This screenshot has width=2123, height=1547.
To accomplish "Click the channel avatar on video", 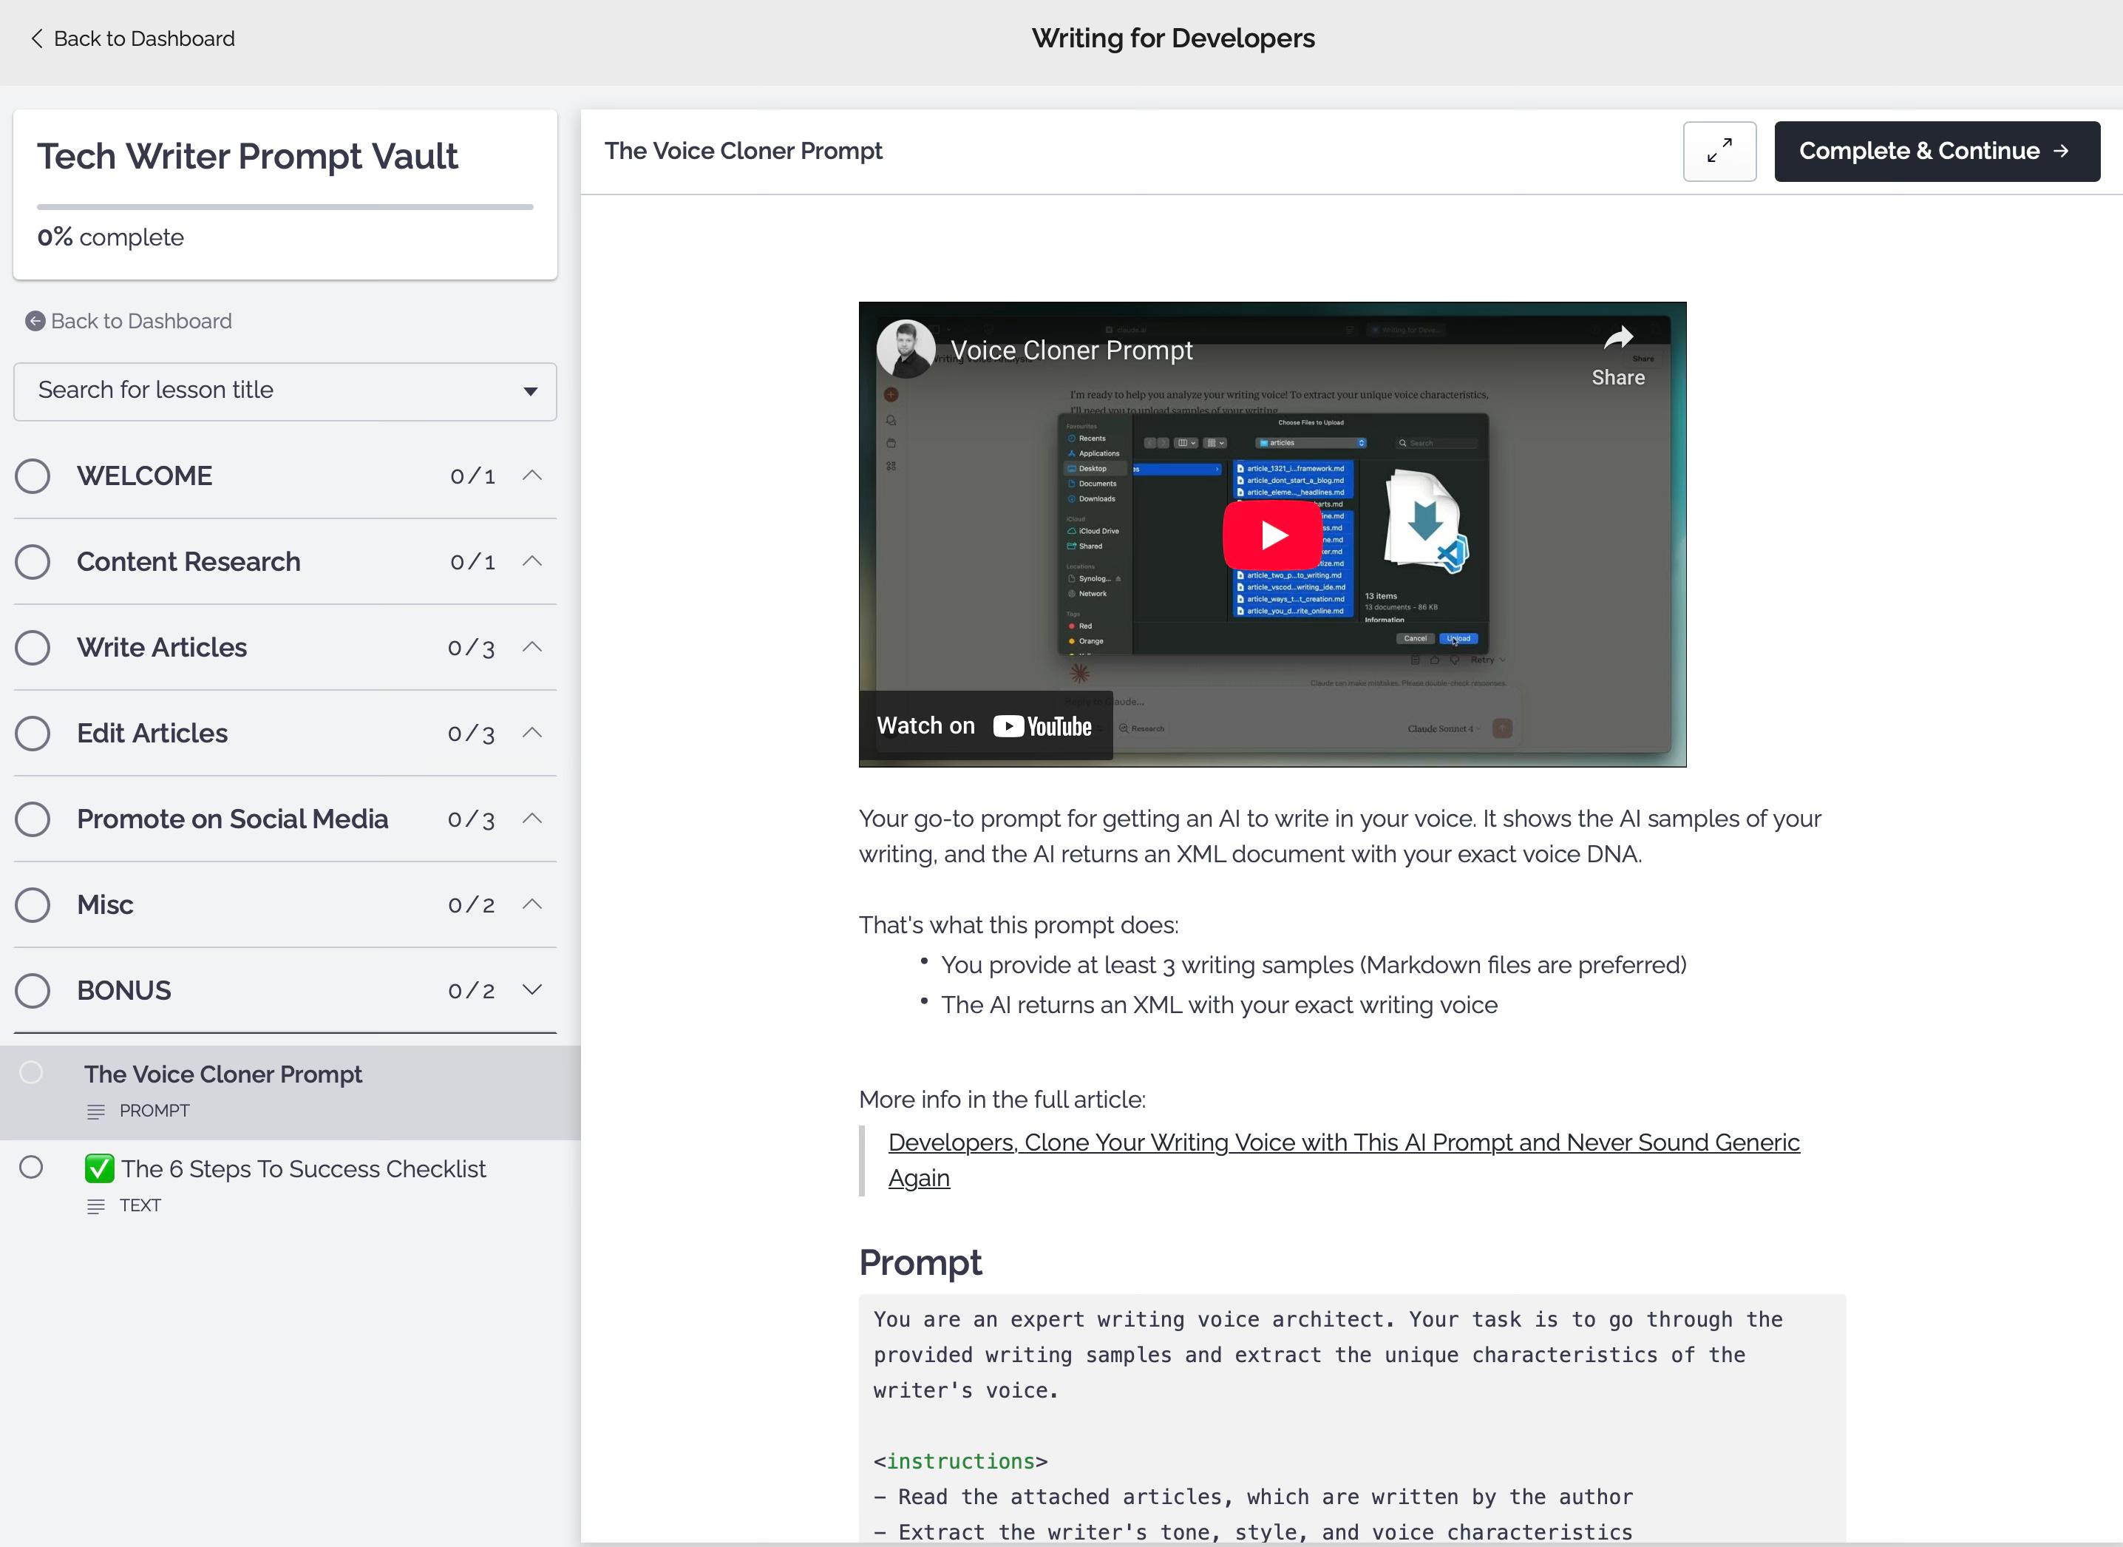I will click(906, 348).
